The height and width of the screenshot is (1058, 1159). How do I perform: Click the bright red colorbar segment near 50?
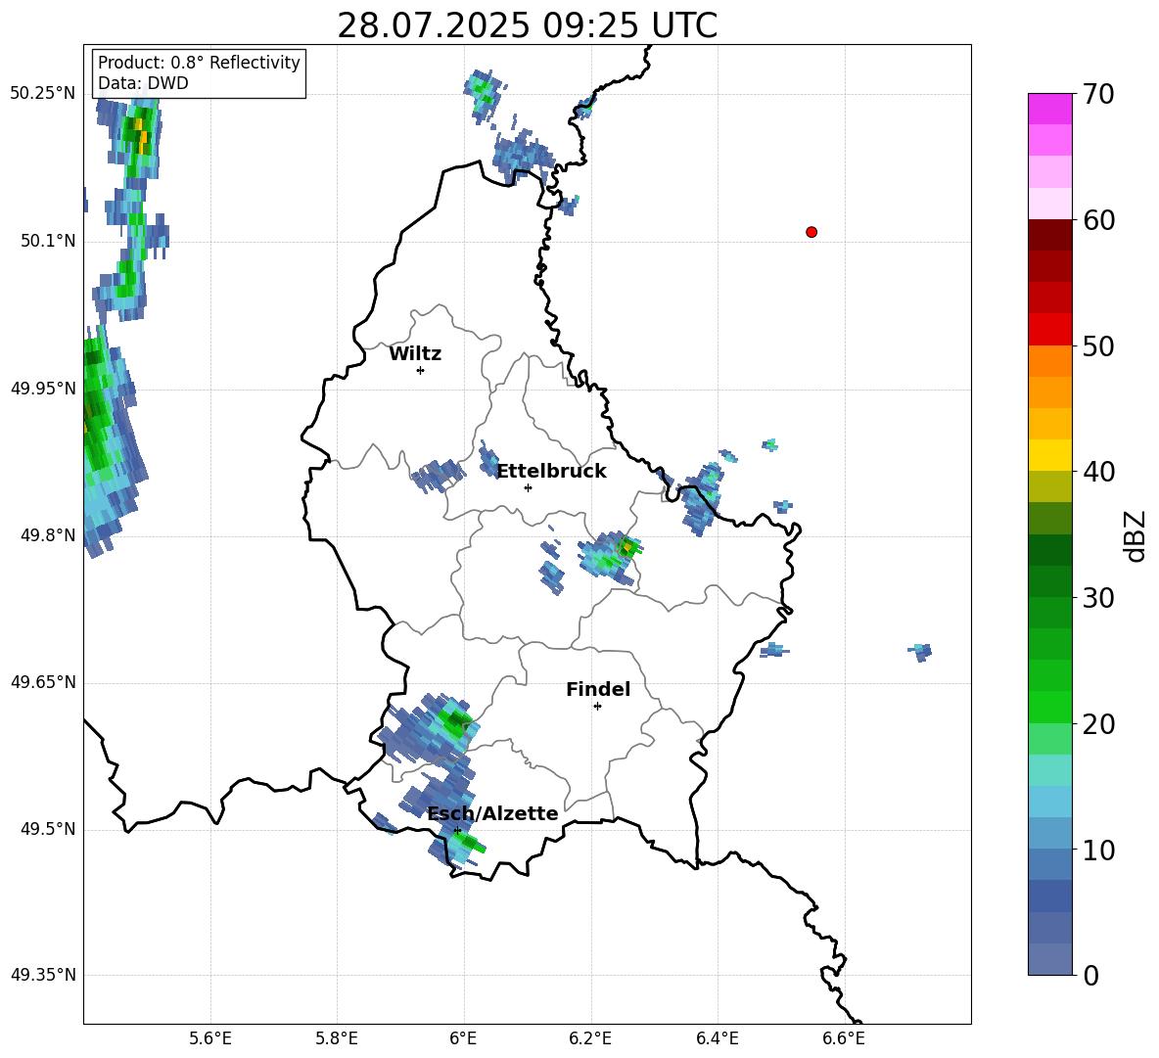pos(1049,330)
